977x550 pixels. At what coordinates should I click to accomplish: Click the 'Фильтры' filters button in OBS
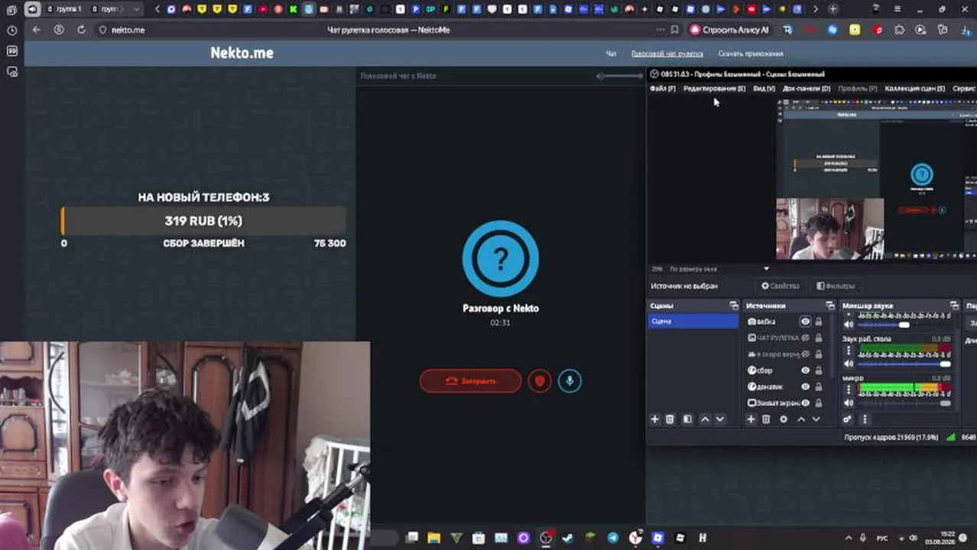pyautogui.click(x=835, y=286)
